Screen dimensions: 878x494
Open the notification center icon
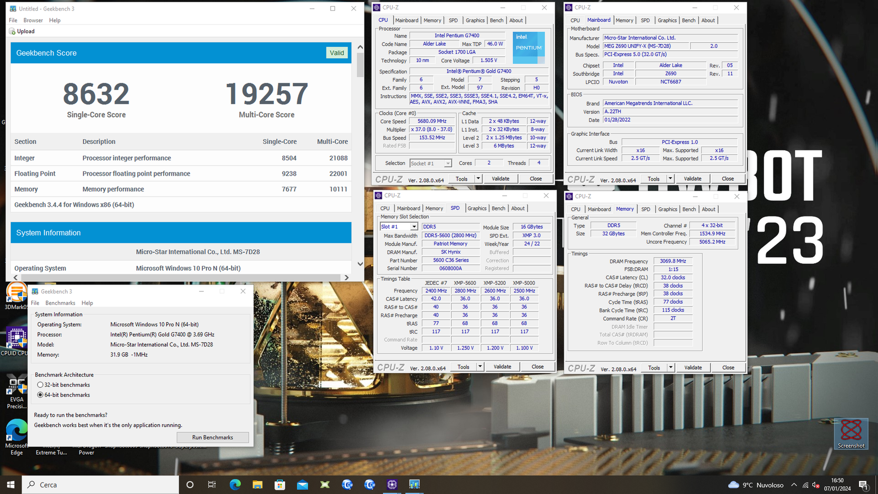coord(864,485)
